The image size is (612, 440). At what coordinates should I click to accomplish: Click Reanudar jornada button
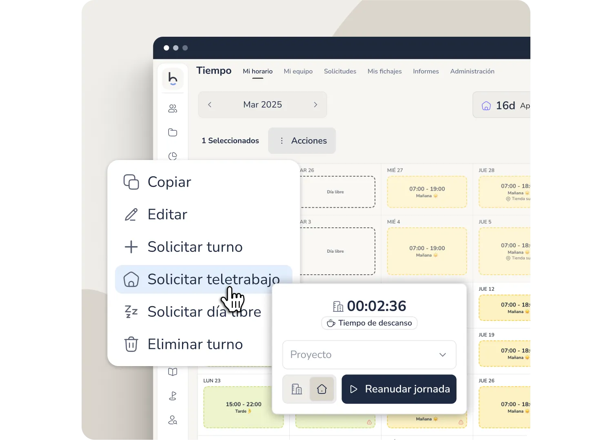(399, 389)
